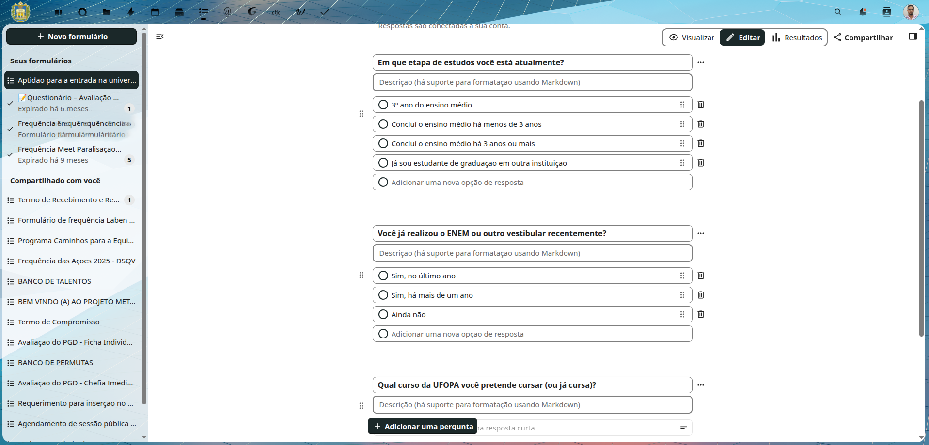Click the main form vertical scrollbar
The image size is (929, 445).
point(921,218)
